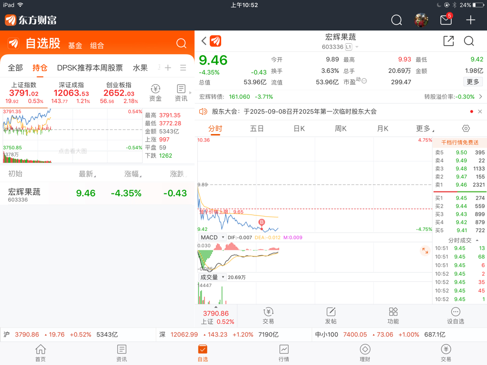Open bottom bar 行情 market tab
487x365 pixels.
coord(284,353)
